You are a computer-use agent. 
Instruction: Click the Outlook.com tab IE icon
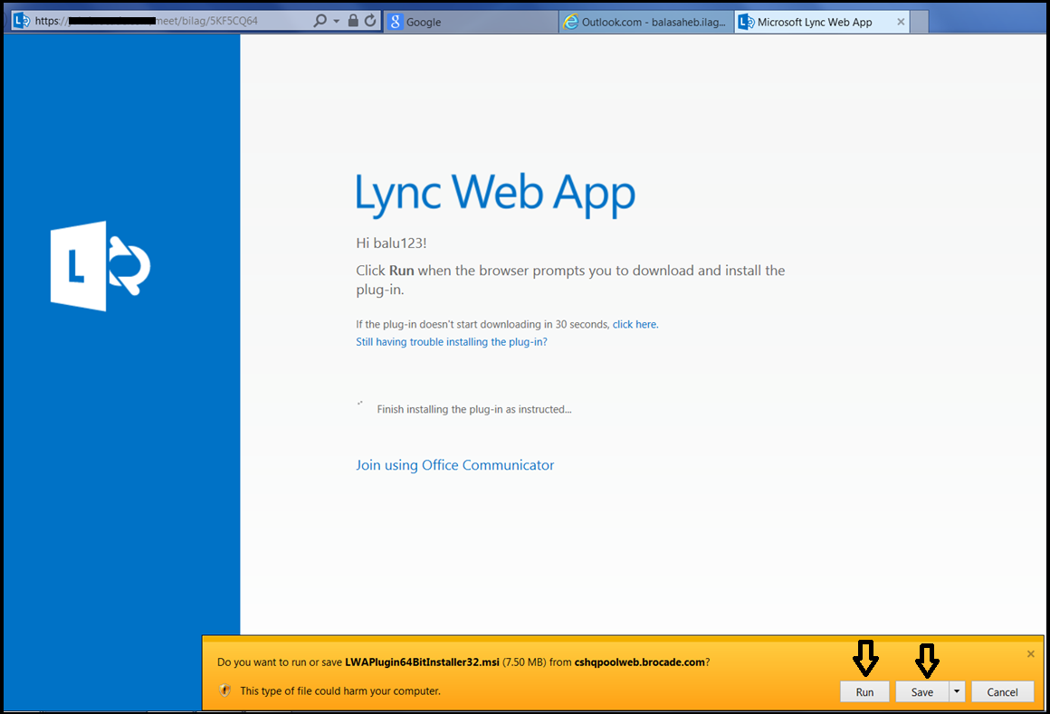[570, 22]
